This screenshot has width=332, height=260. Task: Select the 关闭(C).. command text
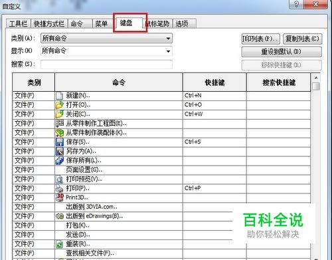(78, 114)
